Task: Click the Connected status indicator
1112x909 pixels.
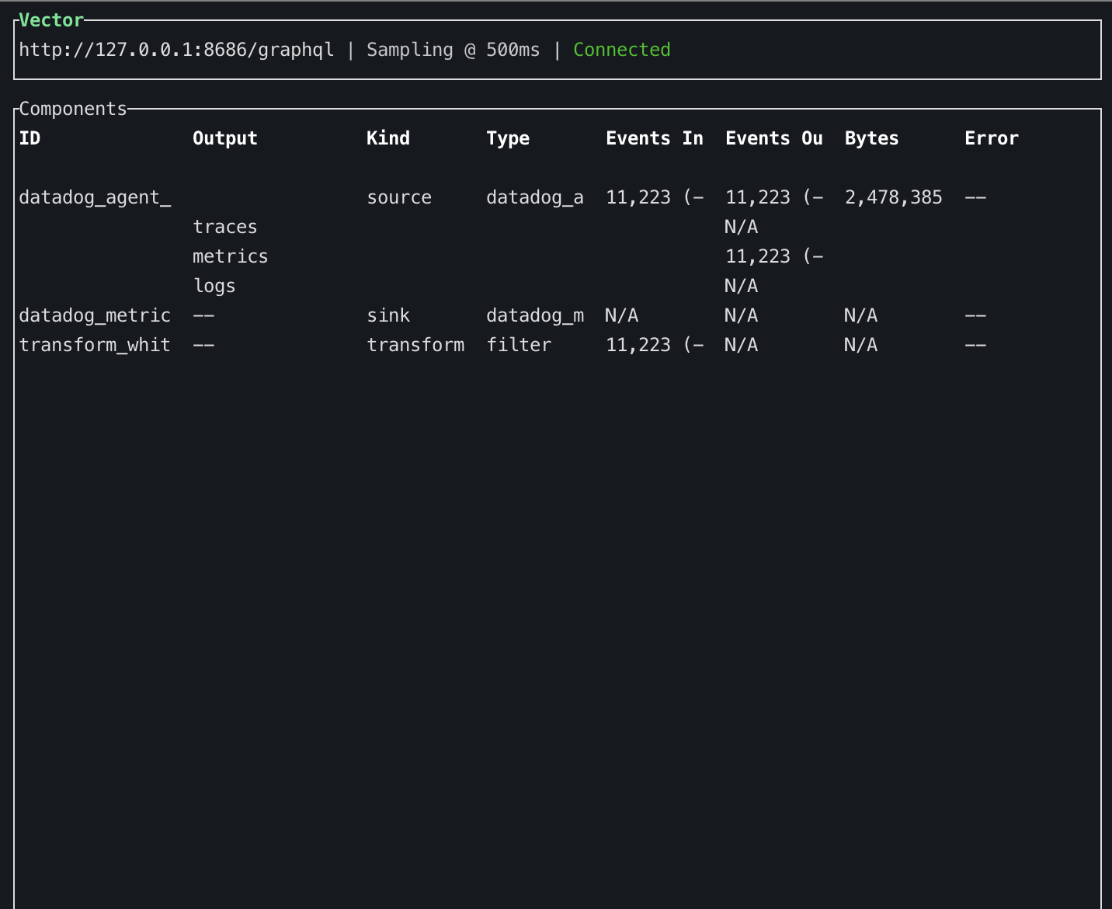Action: [x=621, y=49]
